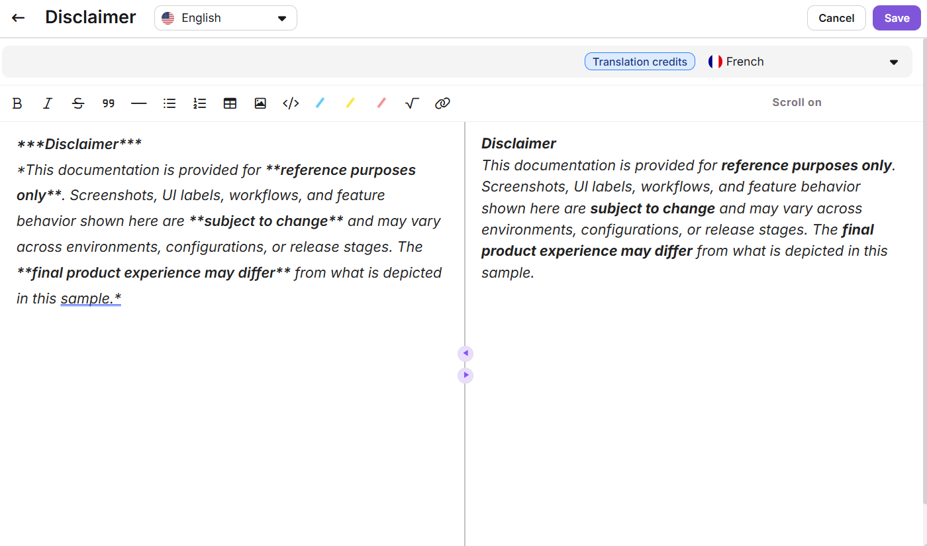This screenshot has width=927, height=546.
Task: Save the Disclaimer document
Action: coord(896,18)
